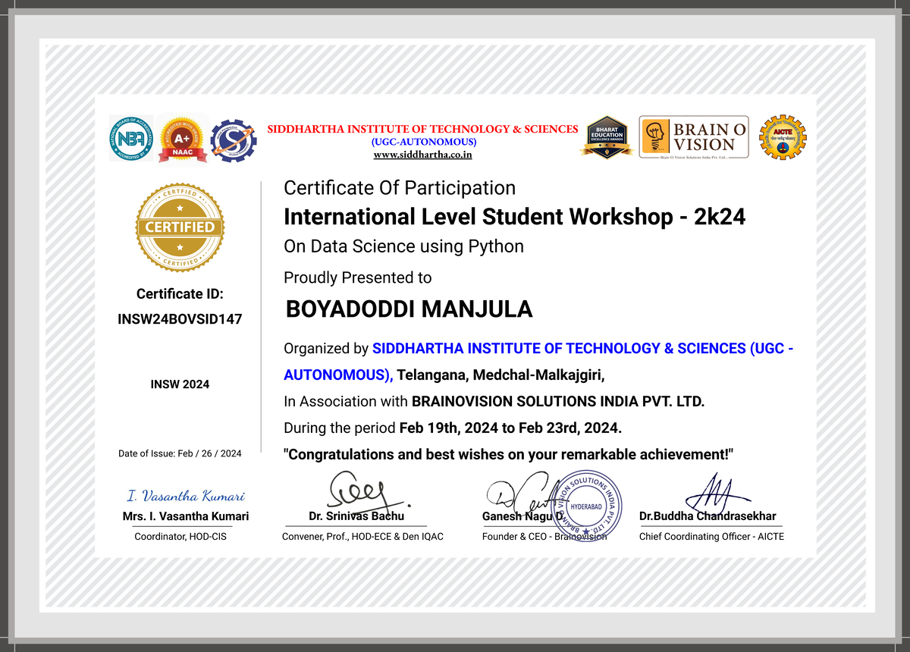Click the I. Vasantha Kumari cursive signature
The height and width of the screenshot is (652, 910).
coord(186,497)
